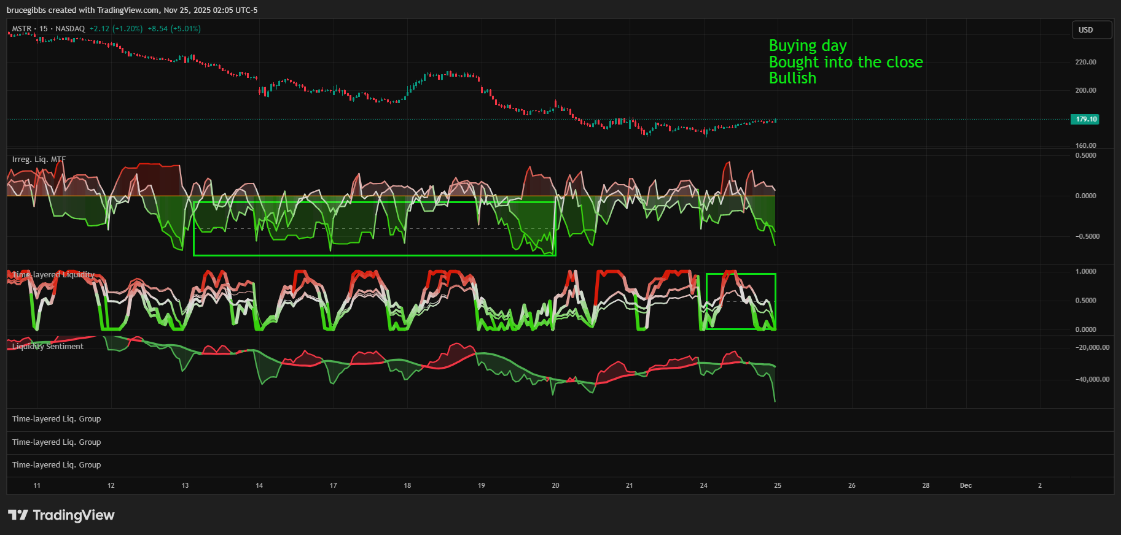The image size is (1121, 535).
Task: Click the 160.00 price scale label
Action: [1085, 145]
